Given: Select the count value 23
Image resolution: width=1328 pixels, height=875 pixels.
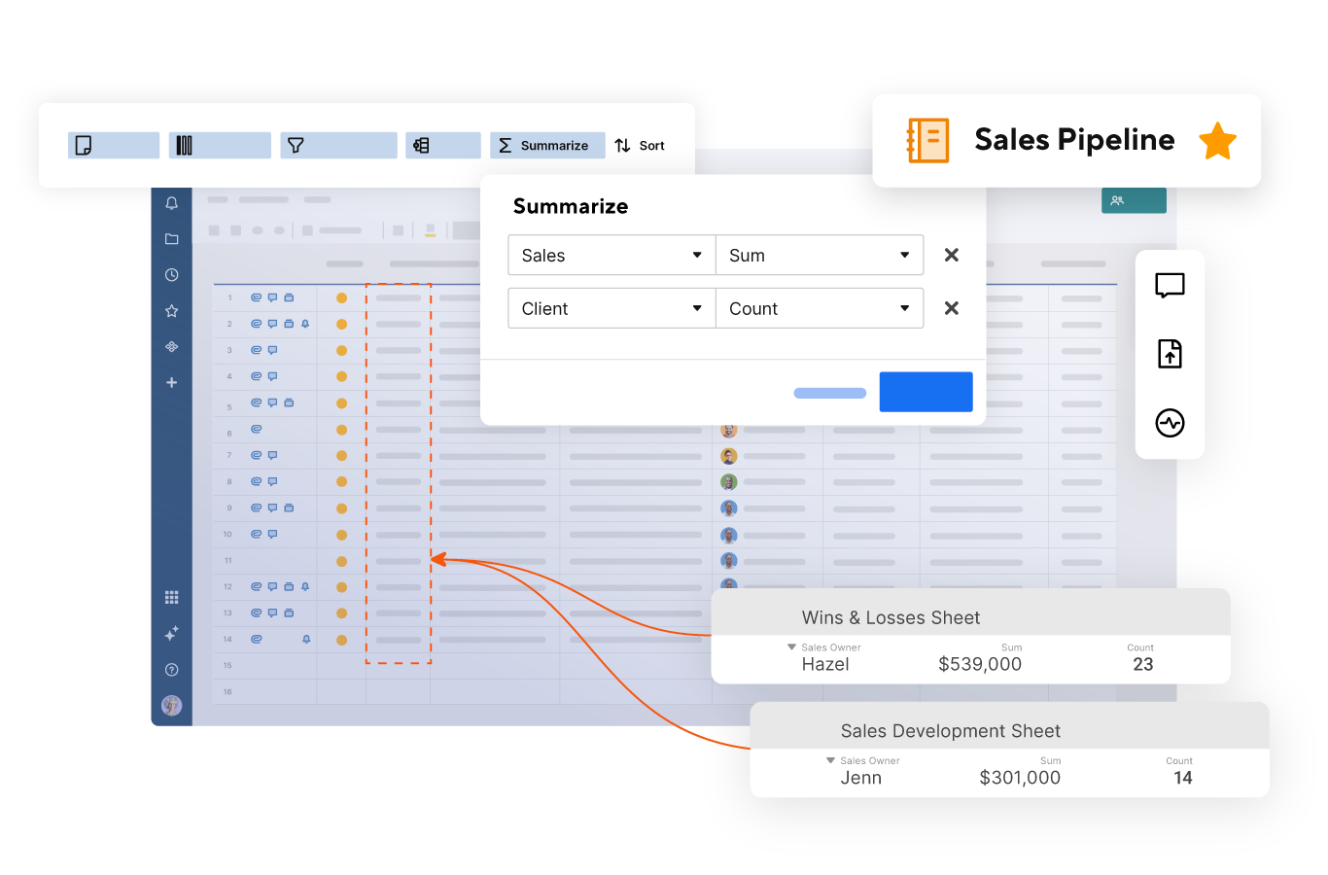Looking at the screenshot, I should click(x=1143, y=664).
